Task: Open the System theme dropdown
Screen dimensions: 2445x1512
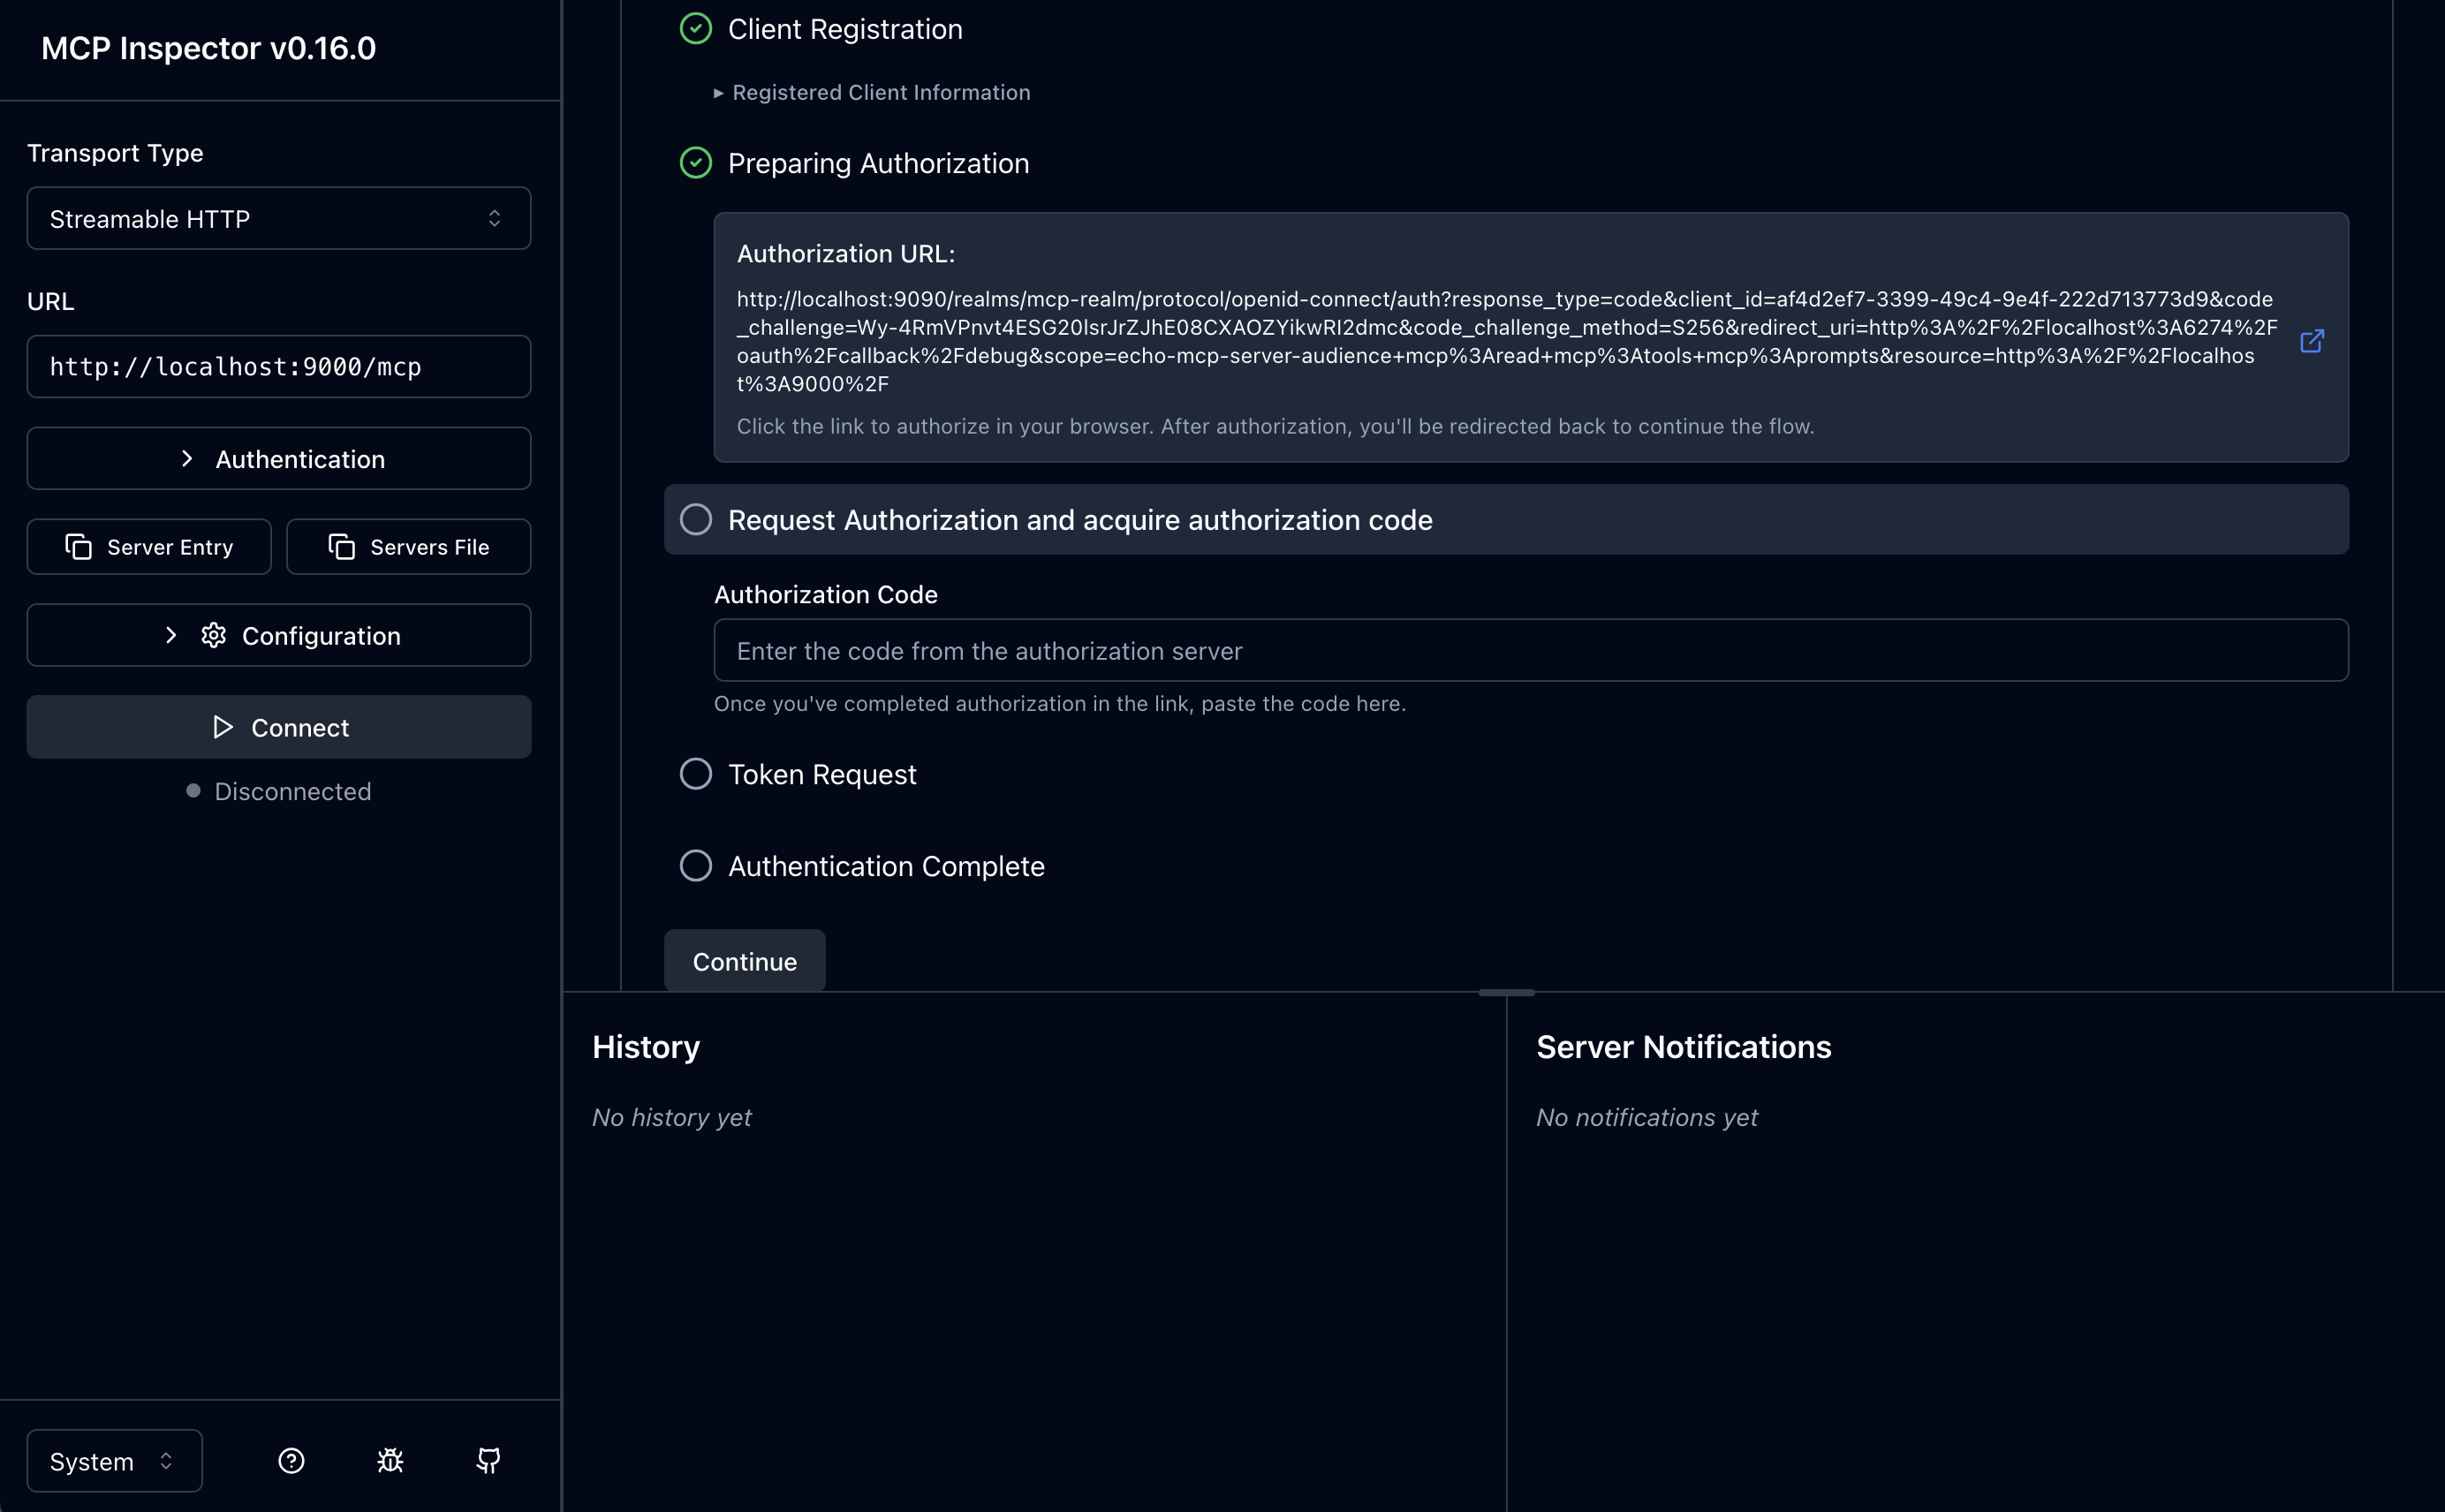Action: tap(115, 1461)
